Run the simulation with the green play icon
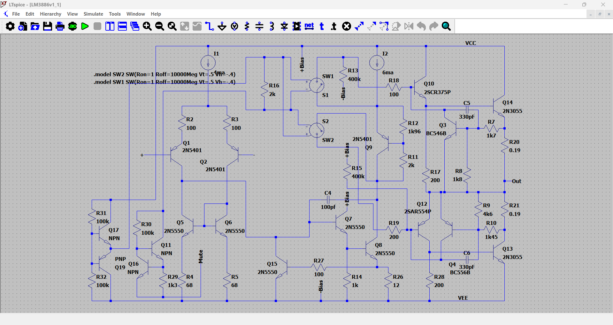 click(85, 26)
